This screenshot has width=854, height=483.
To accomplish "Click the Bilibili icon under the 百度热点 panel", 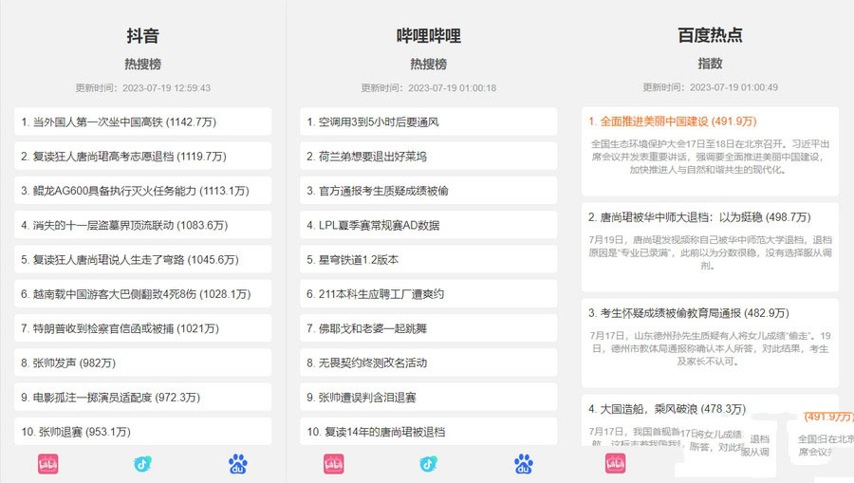I will [616, 464].
